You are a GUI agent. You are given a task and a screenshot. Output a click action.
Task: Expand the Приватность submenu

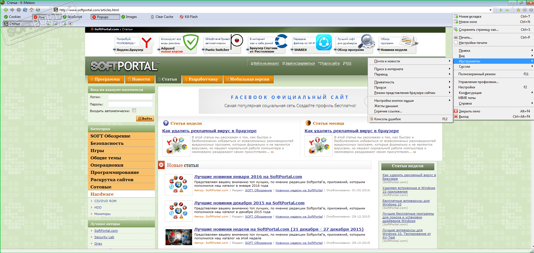[410, 82]
